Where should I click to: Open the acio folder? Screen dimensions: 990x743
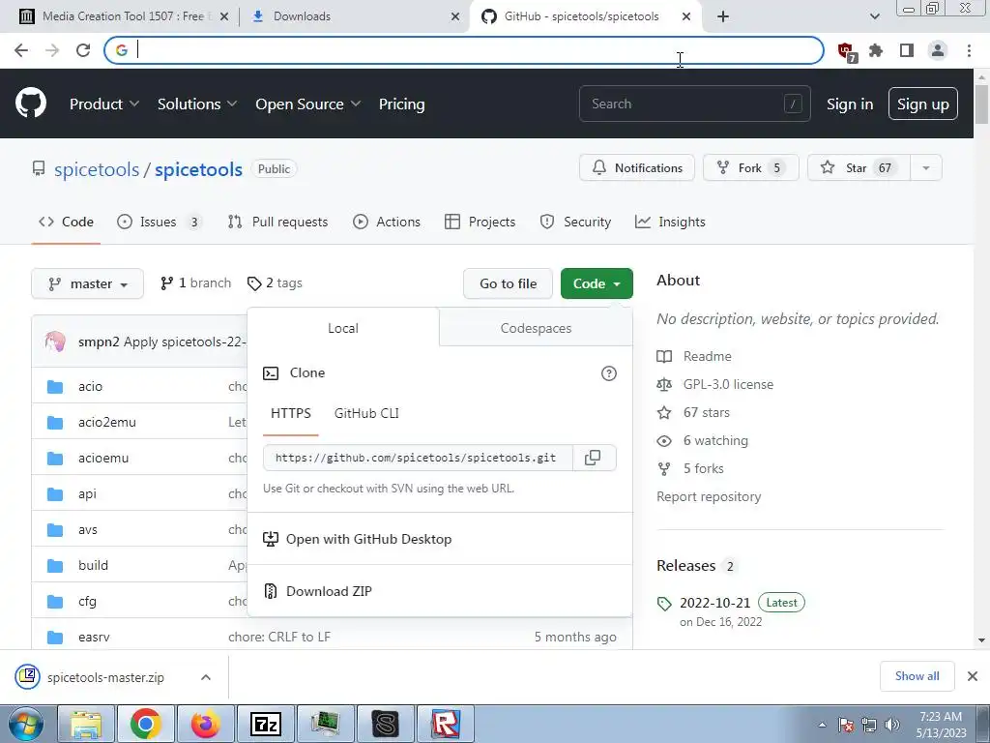[x=90, y=386]
